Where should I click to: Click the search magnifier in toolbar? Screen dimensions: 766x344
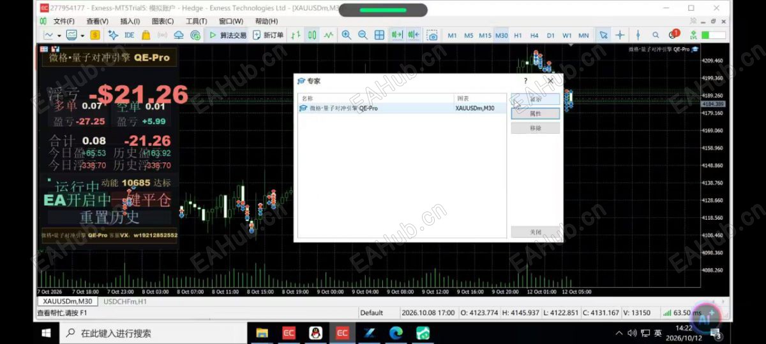click(656, 35)
